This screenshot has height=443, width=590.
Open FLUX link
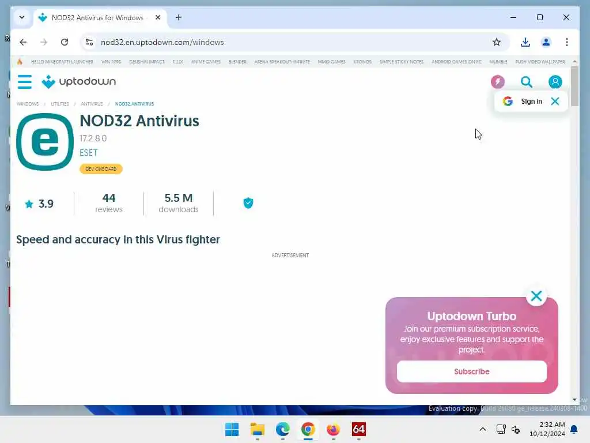(177, 62)
